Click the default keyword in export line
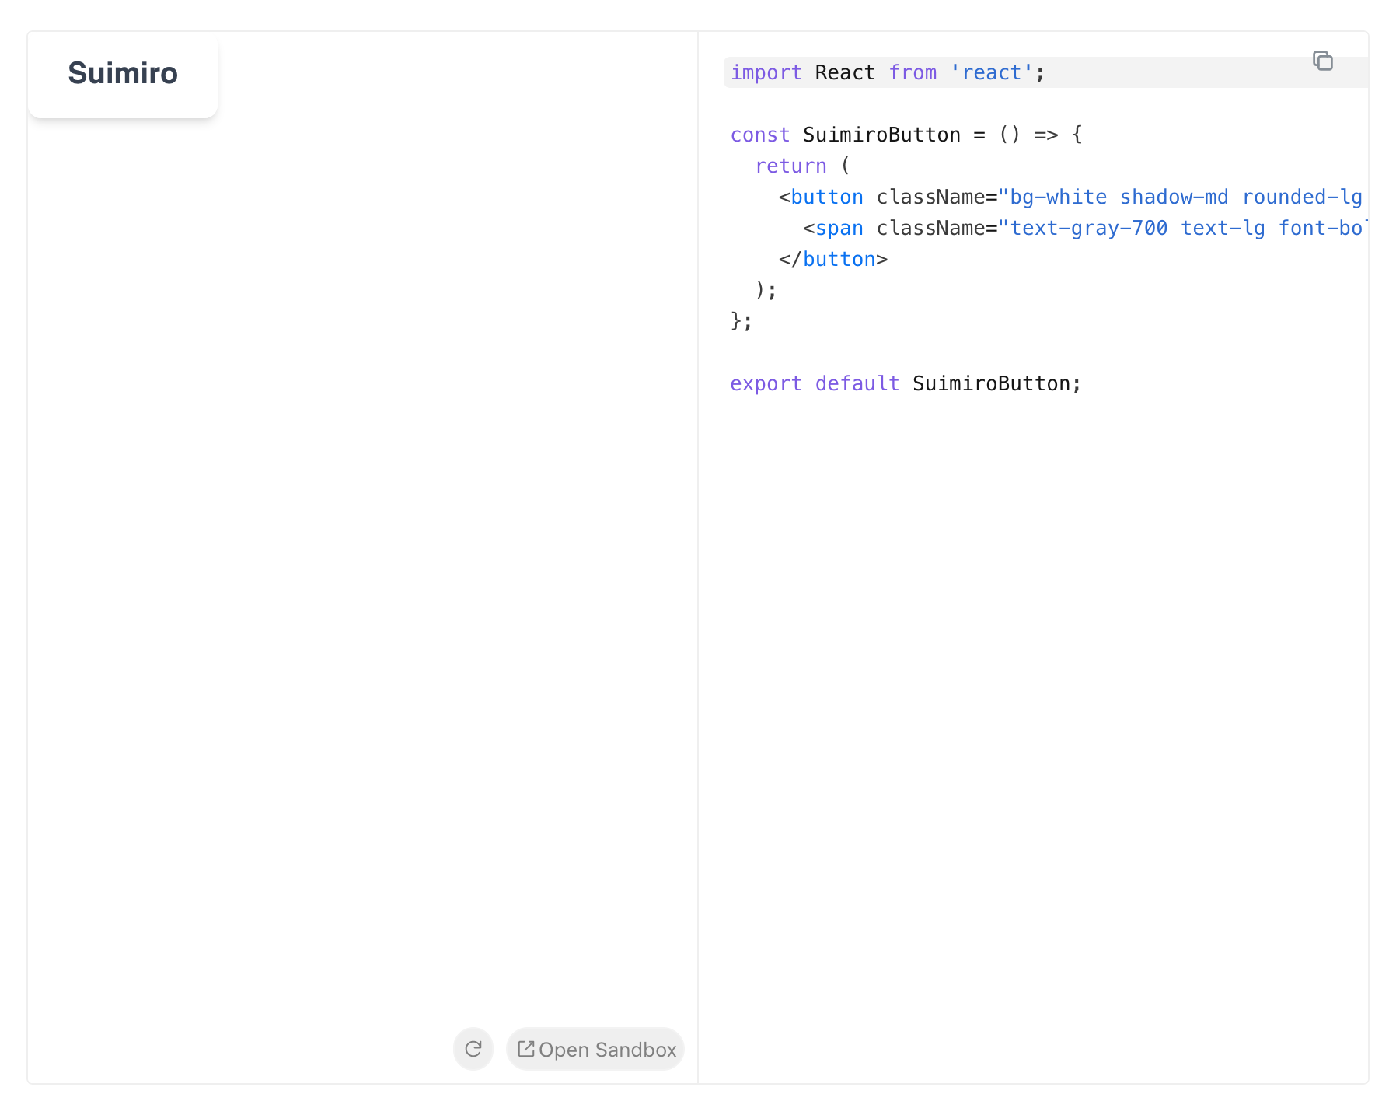This screenshot has width=1396, height=1108. [x=857, y=383]
